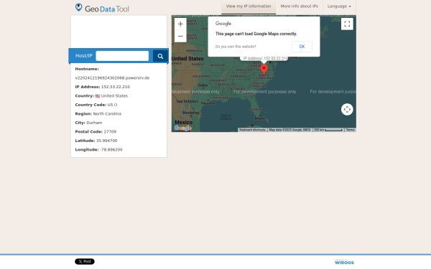
Task: Click the map scale 500 km control
Action: click(328, 130)
